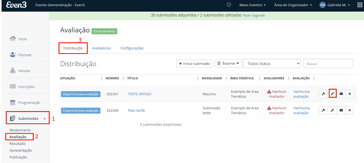Viewport: 364px width, 163px height.
Task: Open the apps grid icon
Action: tap(359, 5)
